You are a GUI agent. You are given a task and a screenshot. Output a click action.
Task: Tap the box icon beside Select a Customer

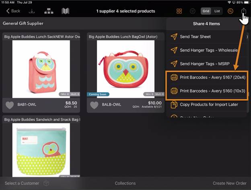[46, 183]
